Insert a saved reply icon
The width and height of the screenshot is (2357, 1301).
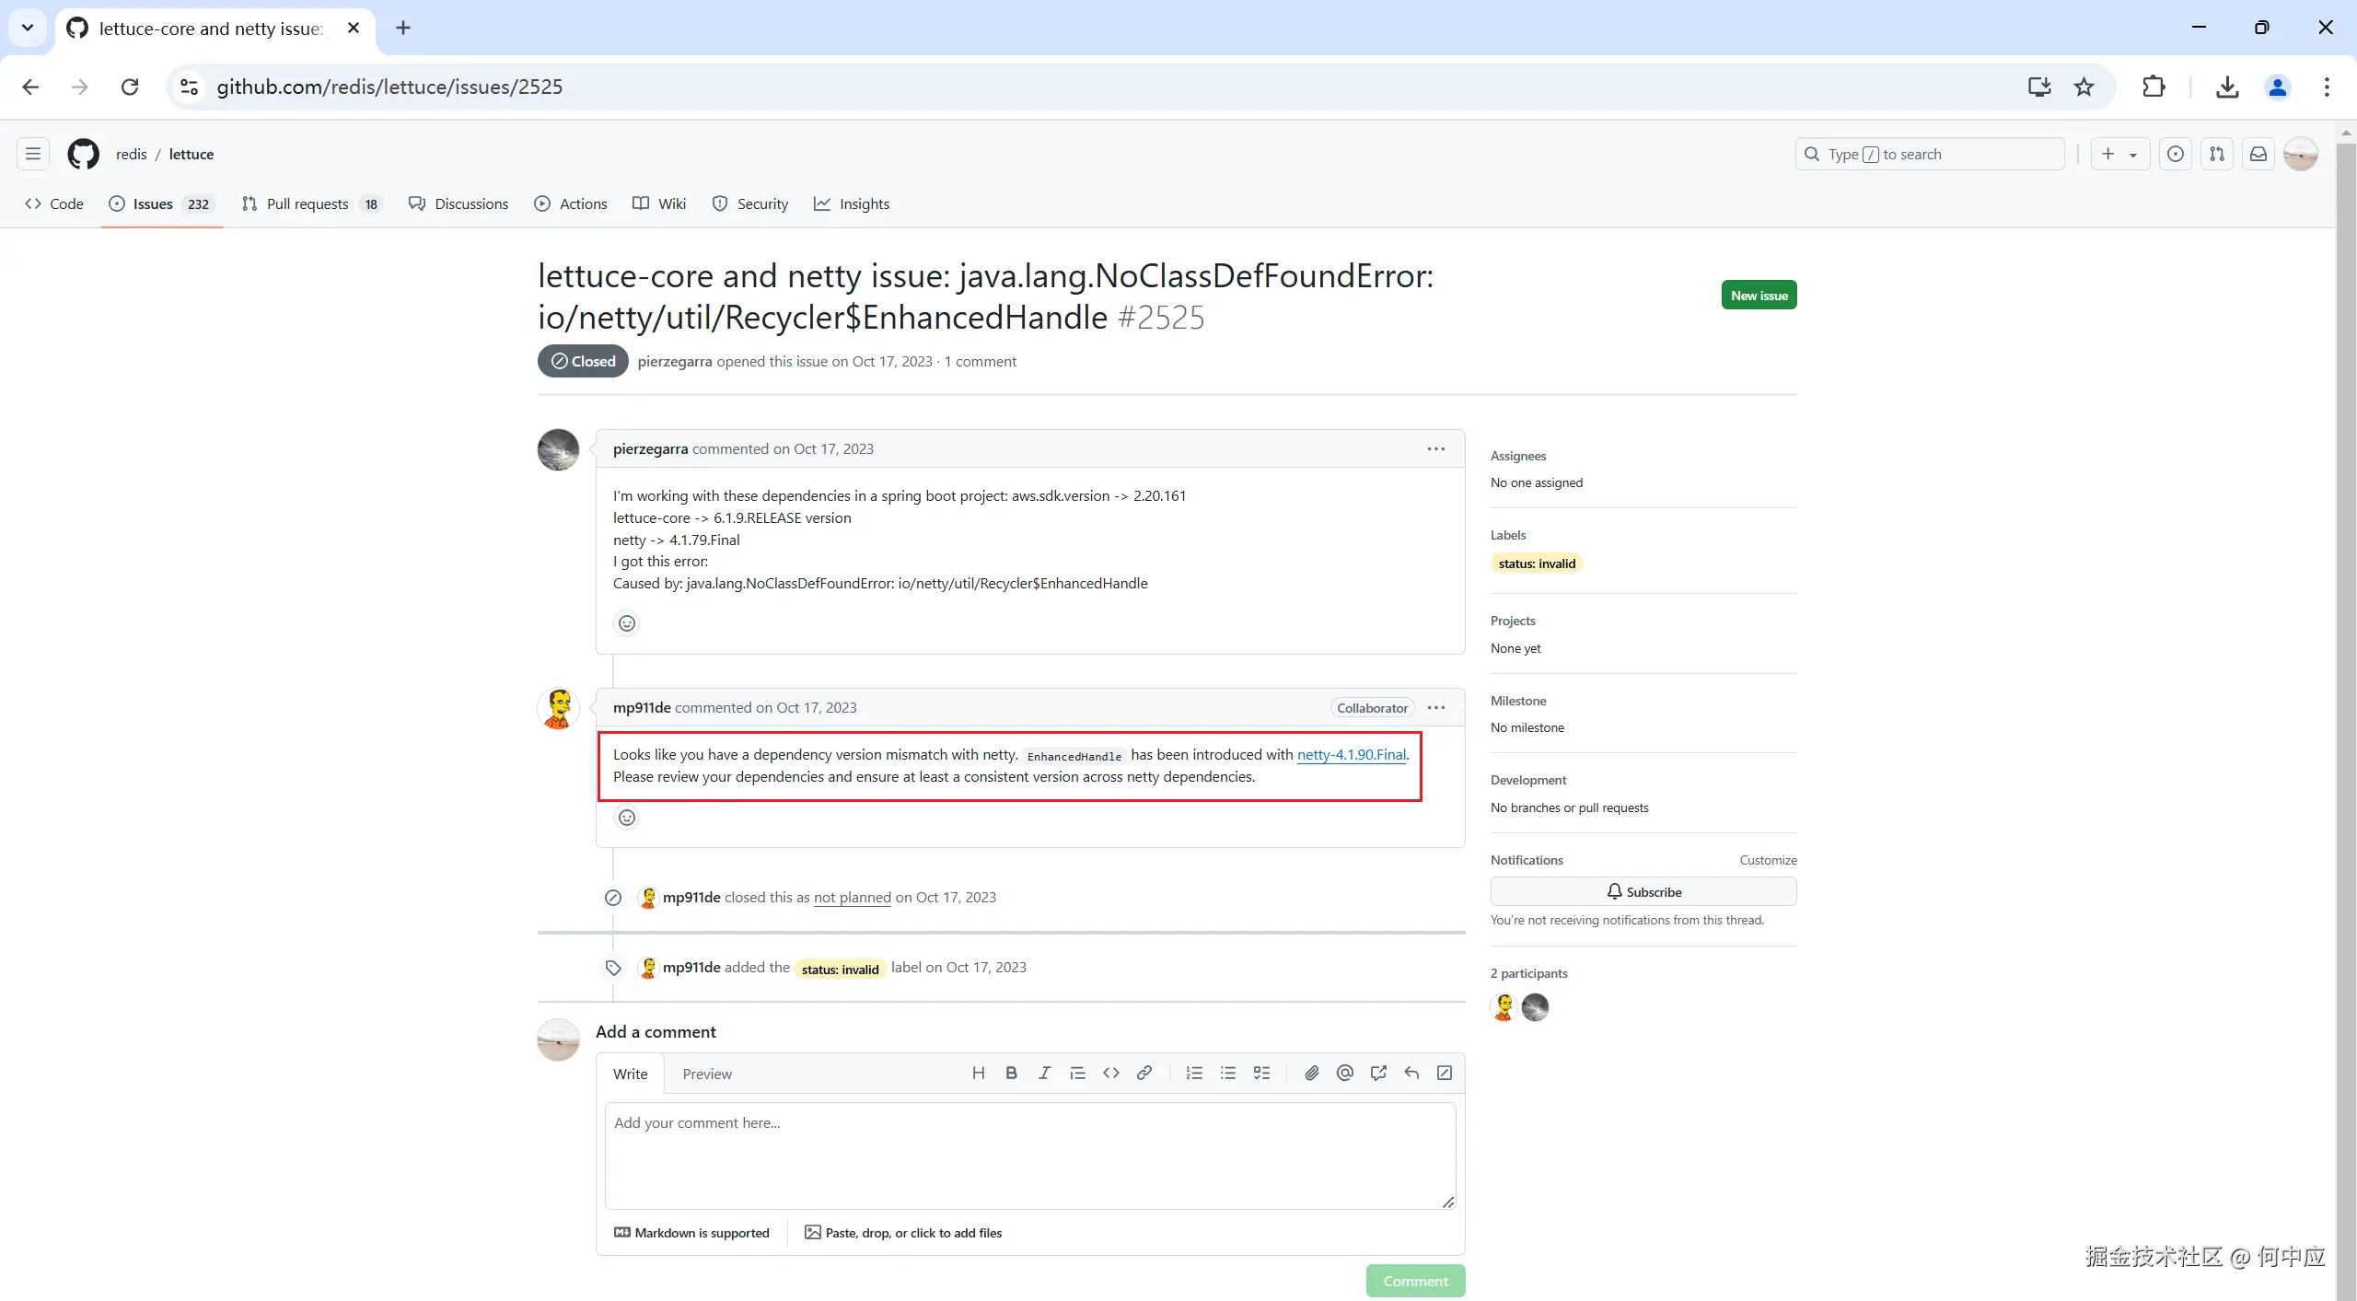tap(1411, 1073)
